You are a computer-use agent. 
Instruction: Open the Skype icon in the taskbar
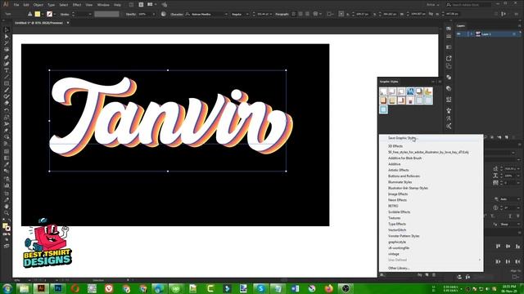[261, 288]
